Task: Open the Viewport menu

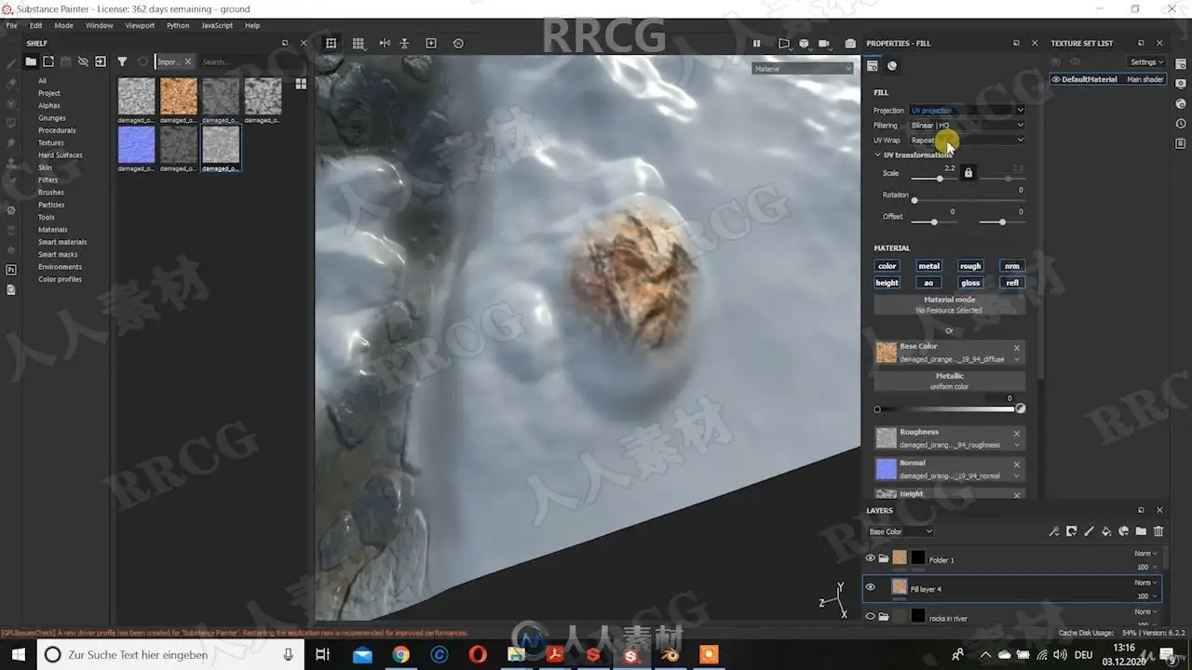Action: tap(140, 25)
